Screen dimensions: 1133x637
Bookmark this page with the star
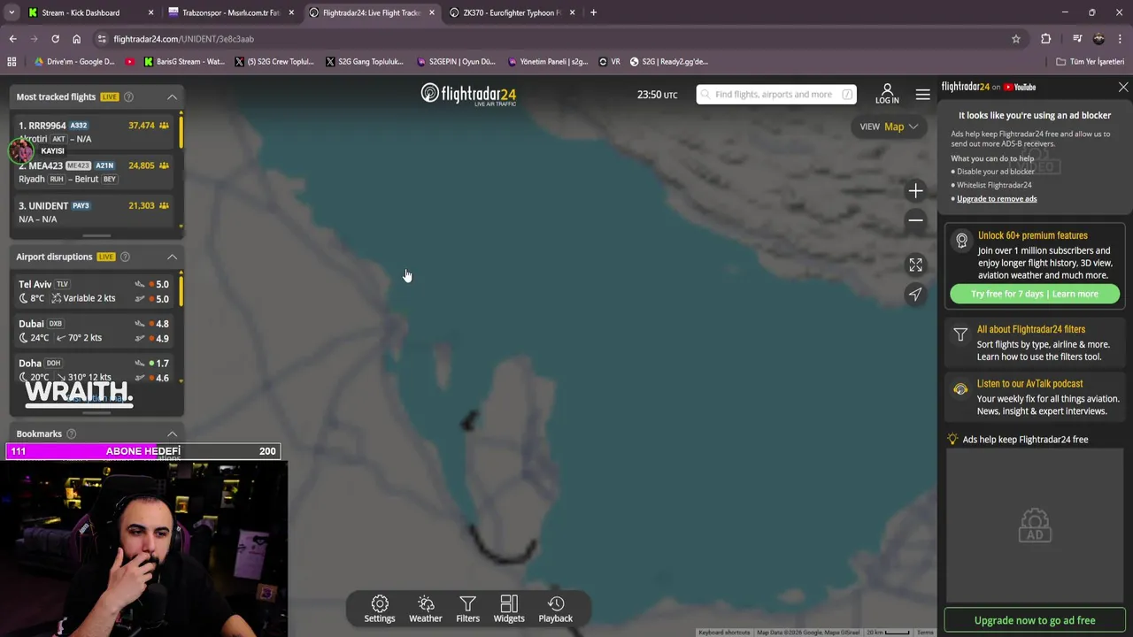1016,39
